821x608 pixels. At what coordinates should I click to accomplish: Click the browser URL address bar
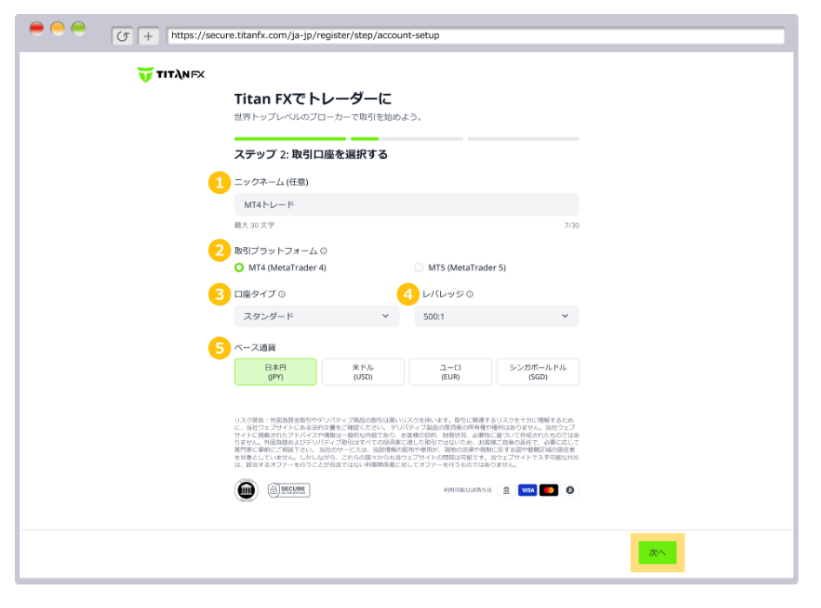click(x=476, y=36)
